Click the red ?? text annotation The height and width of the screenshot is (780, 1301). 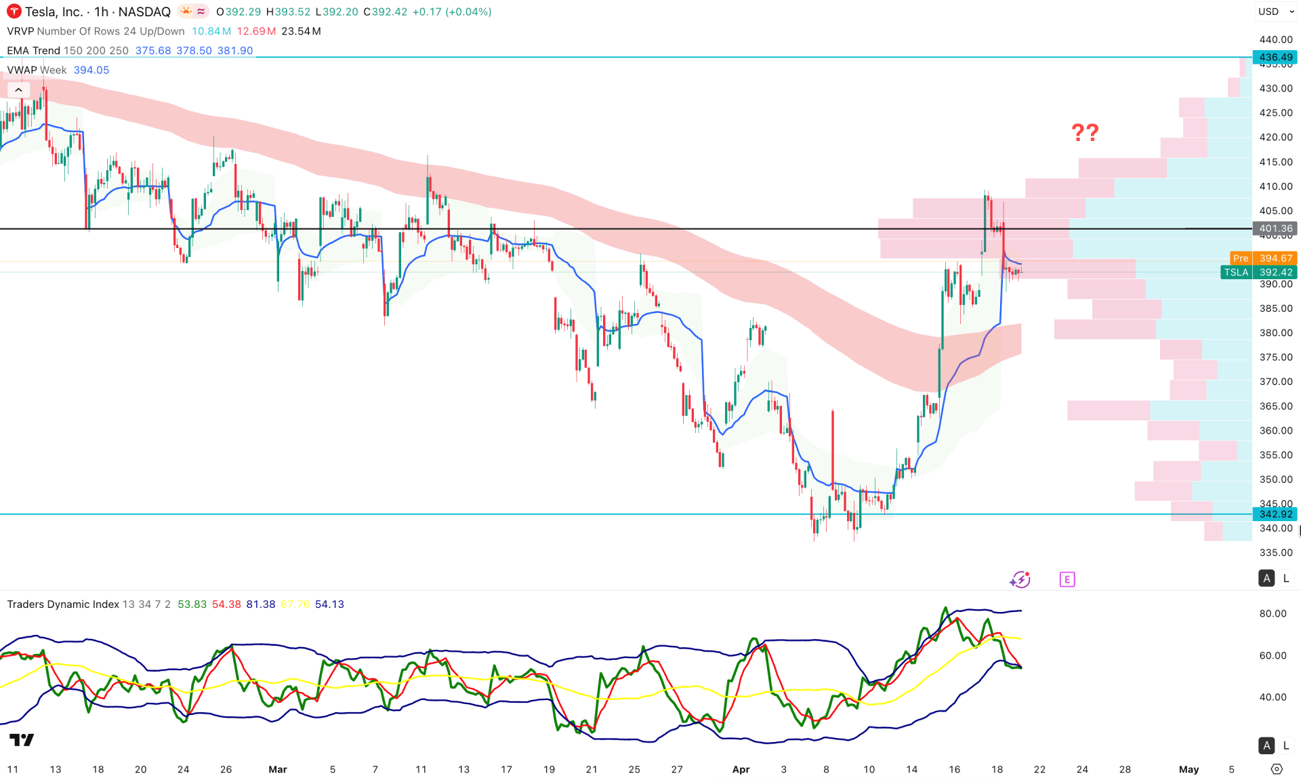point(1085,133)
